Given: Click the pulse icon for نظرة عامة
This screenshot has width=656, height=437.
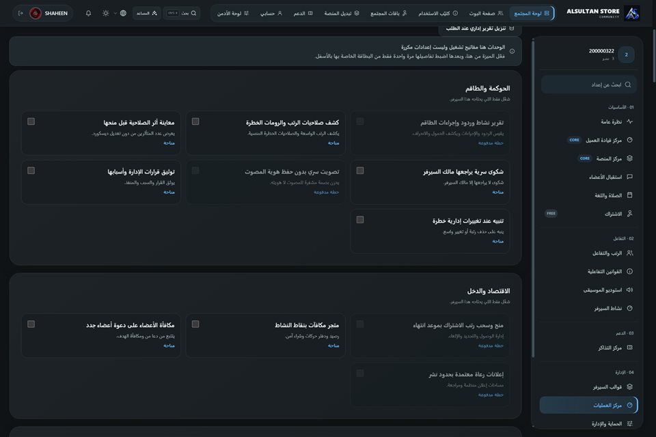Looking at the screenshot, I should tap(629, 122).
